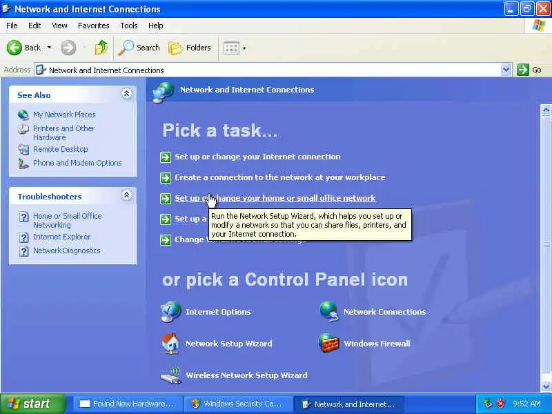552x414 pixels.
Task: Click the arrow icon on the Set up a... task row
Action: point(166,219)
